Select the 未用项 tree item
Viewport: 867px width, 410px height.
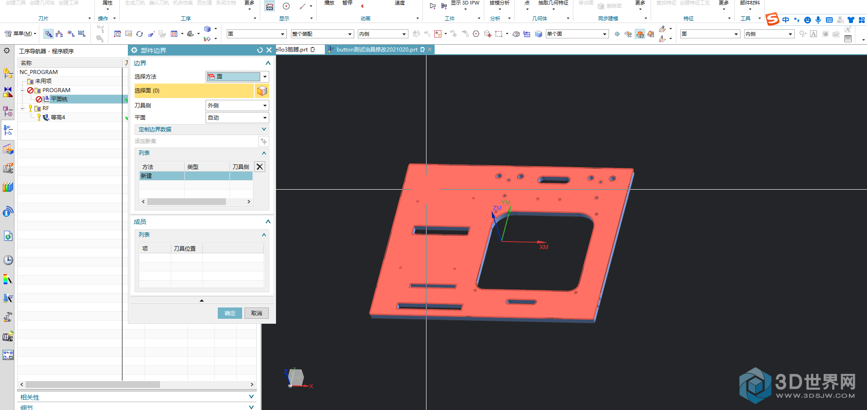coord(43,81)
